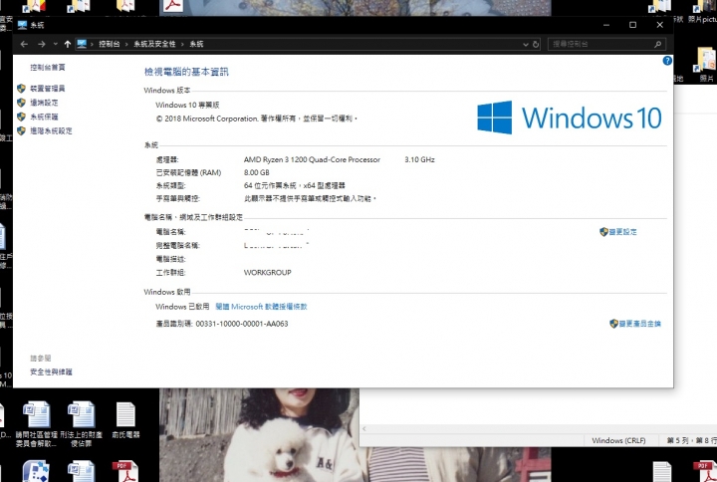Viewport: 717px width, 482px height.
Task: Refresh the System page
Action: point(536,45)
